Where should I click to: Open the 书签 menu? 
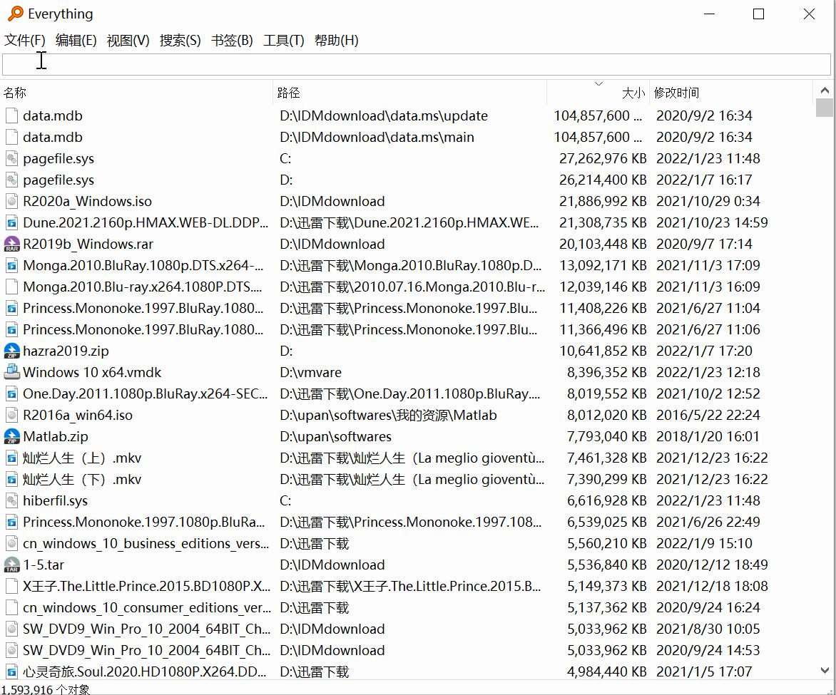click(231, 41)
